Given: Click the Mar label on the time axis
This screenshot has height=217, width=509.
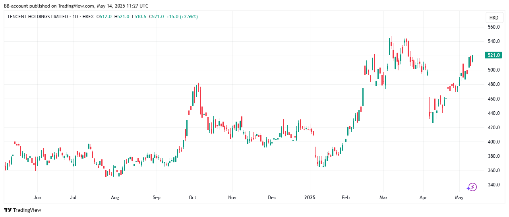Looking at the screenshot, I should (383, 198).
